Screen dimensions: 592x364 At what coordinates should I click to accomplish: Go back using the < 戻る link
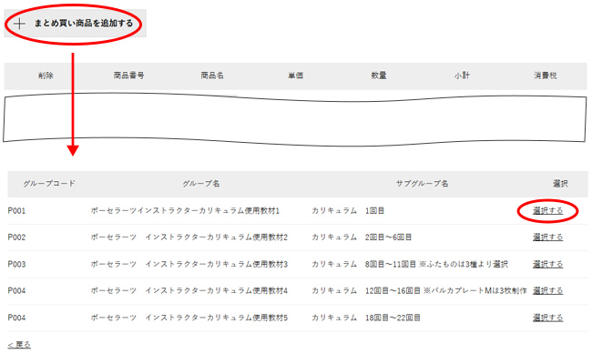[x=19, y=345]
